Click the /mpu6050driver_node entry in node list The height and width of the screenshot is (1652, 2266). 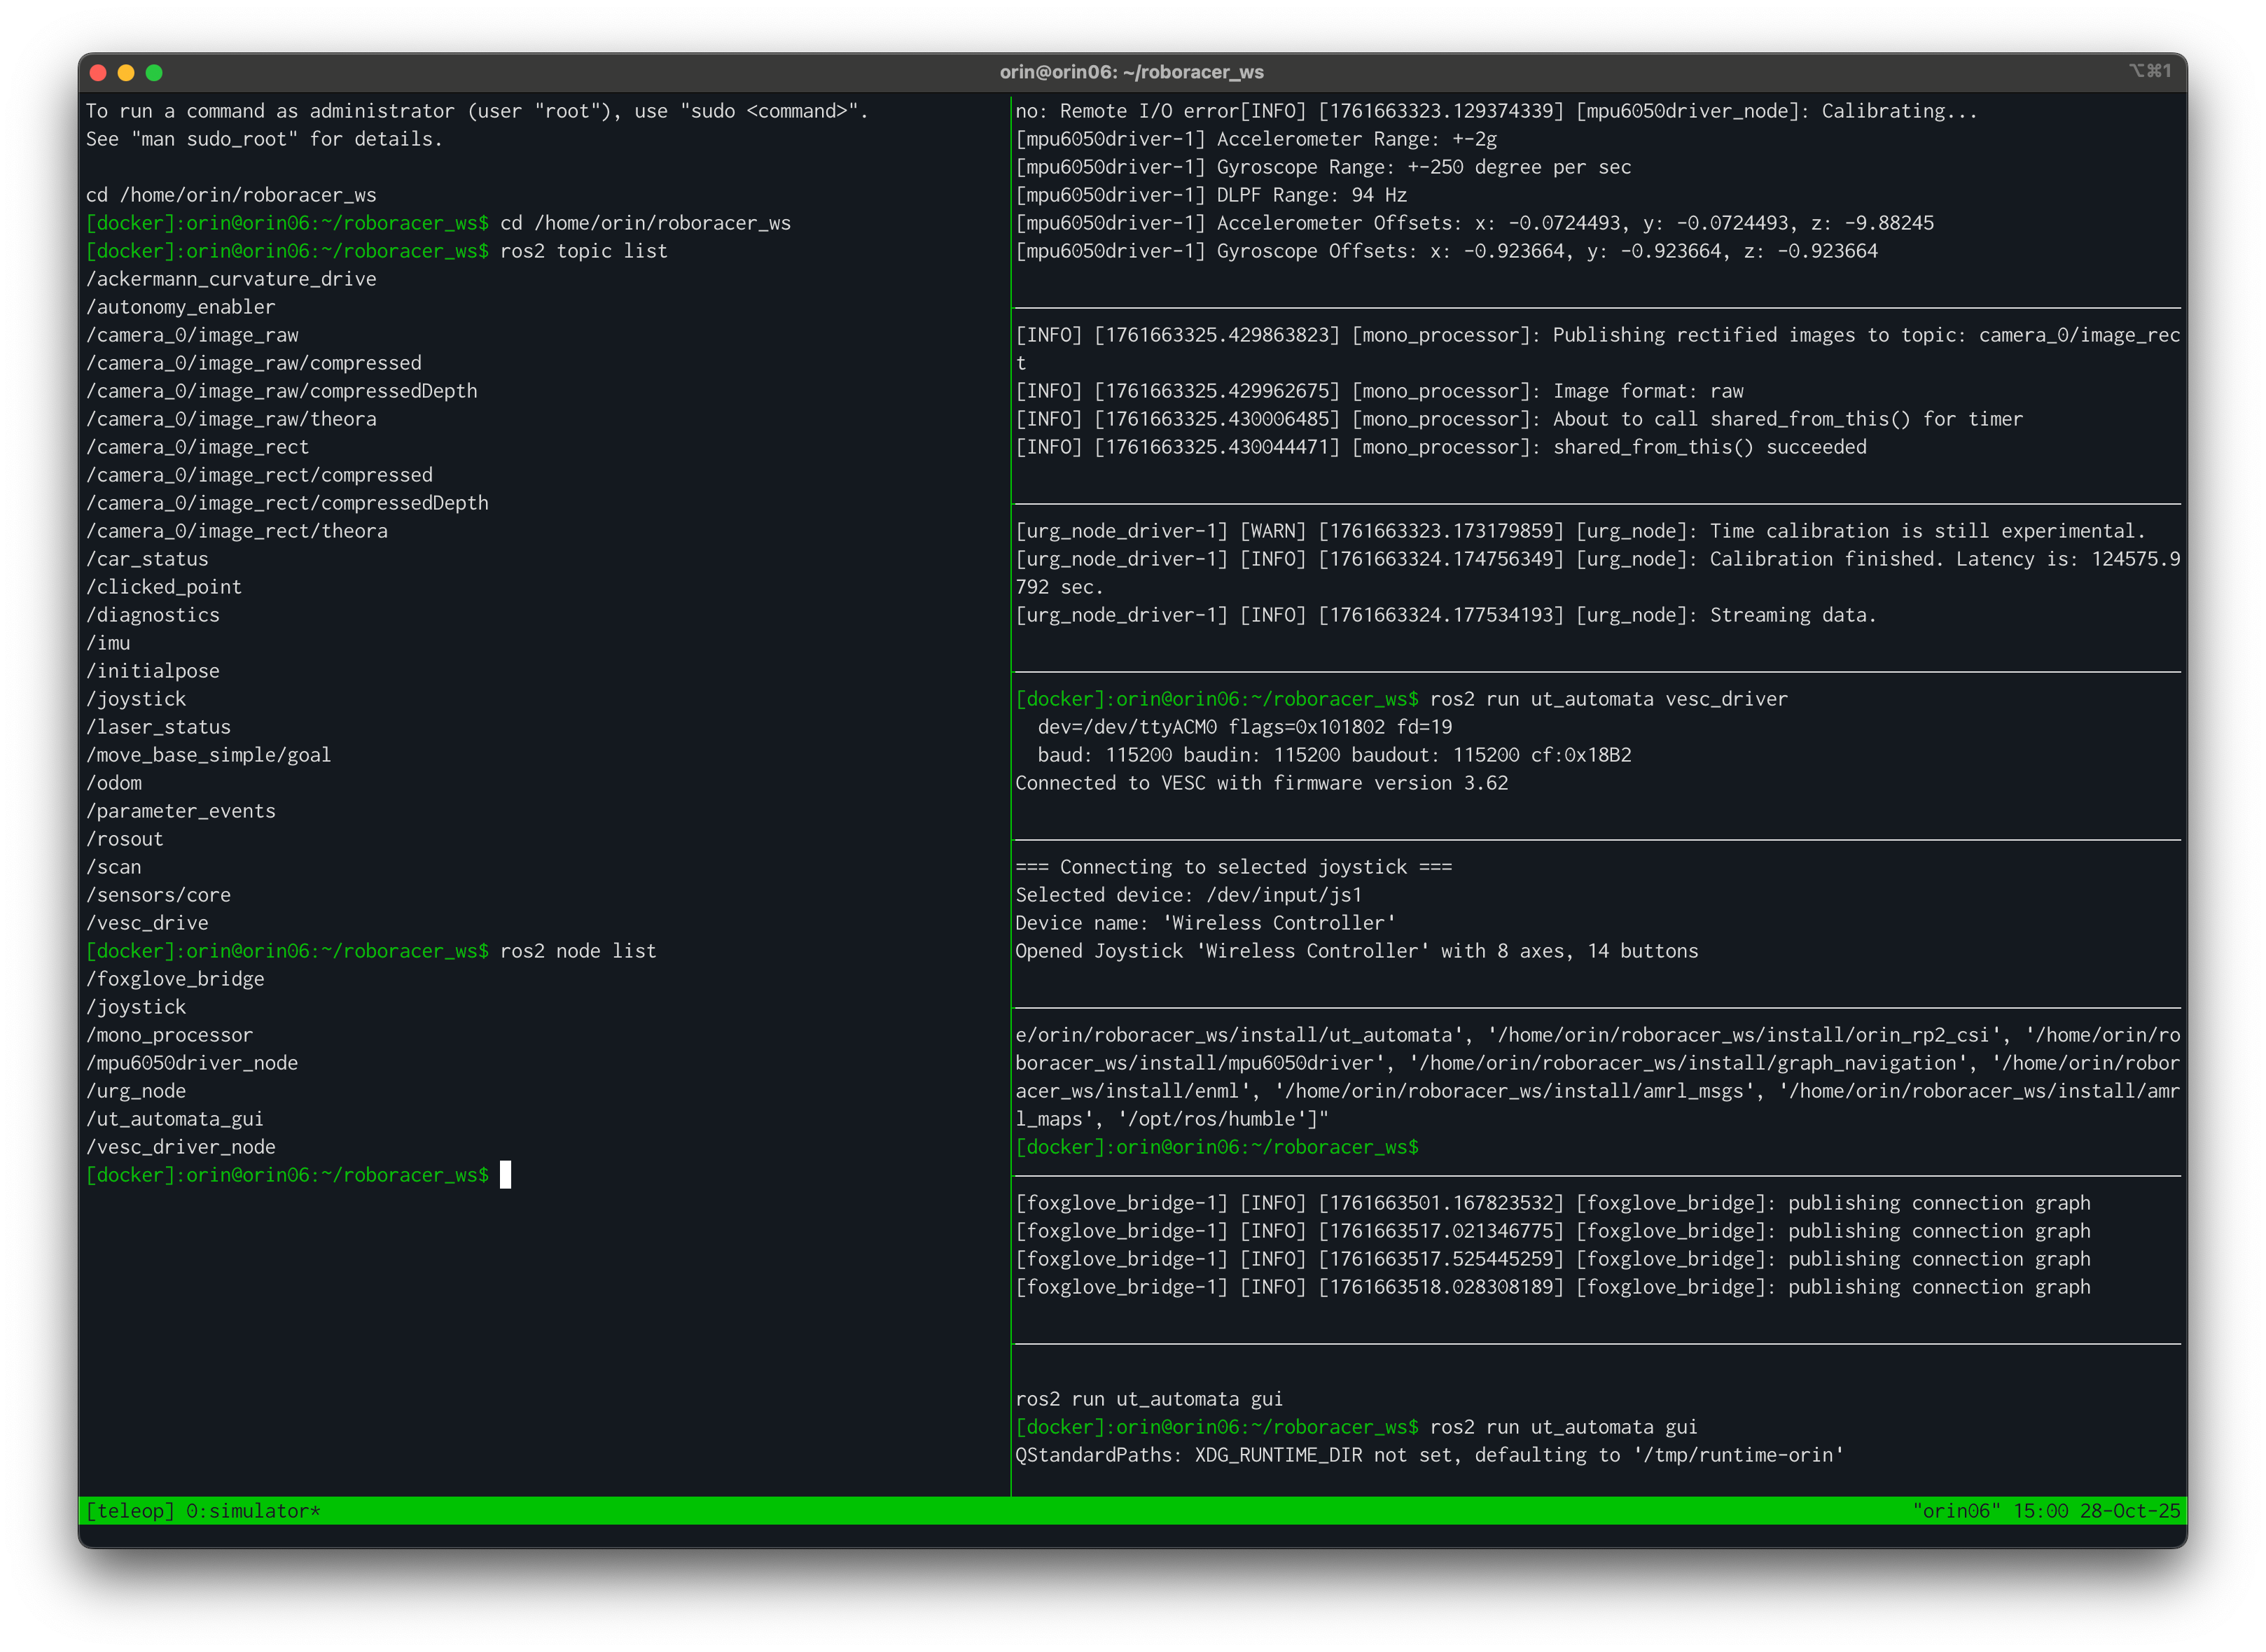coord(192,1062)
